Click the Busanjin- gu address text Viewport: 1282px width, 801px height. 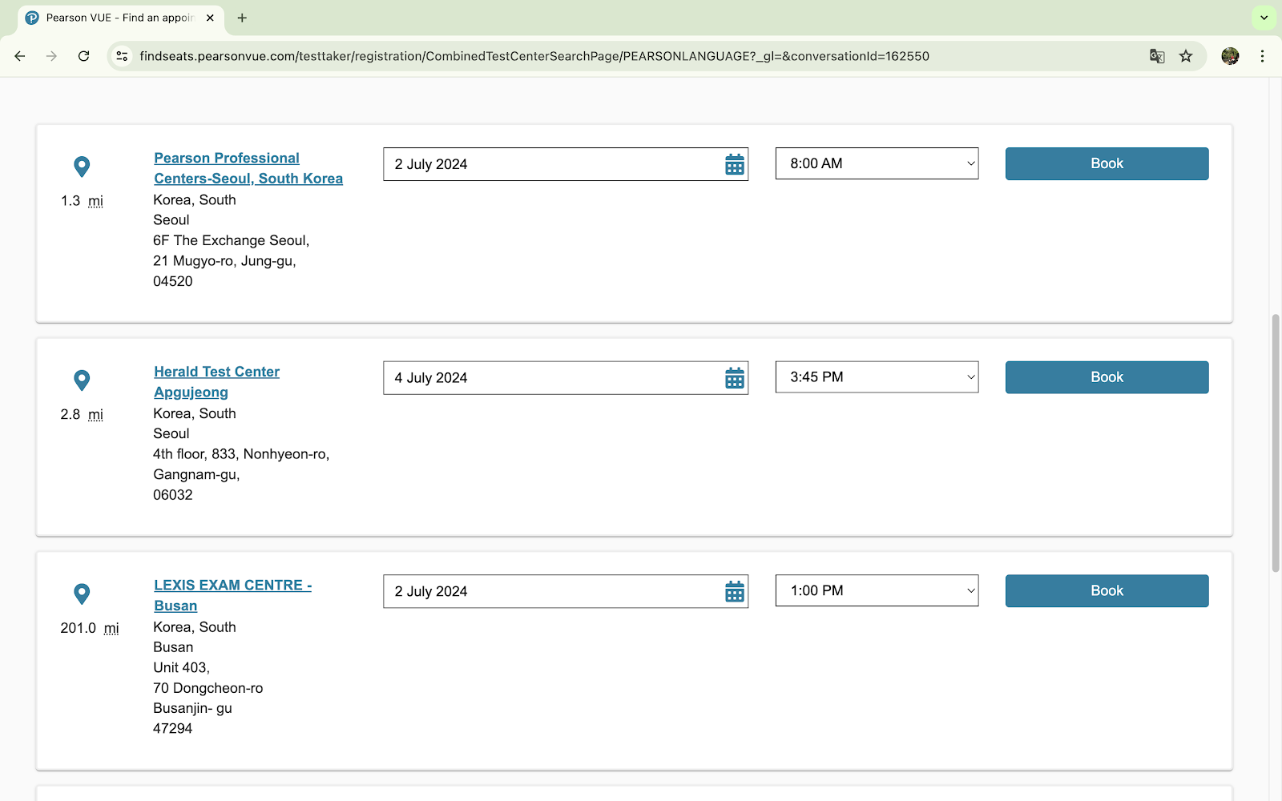click(x=192, y=708)
